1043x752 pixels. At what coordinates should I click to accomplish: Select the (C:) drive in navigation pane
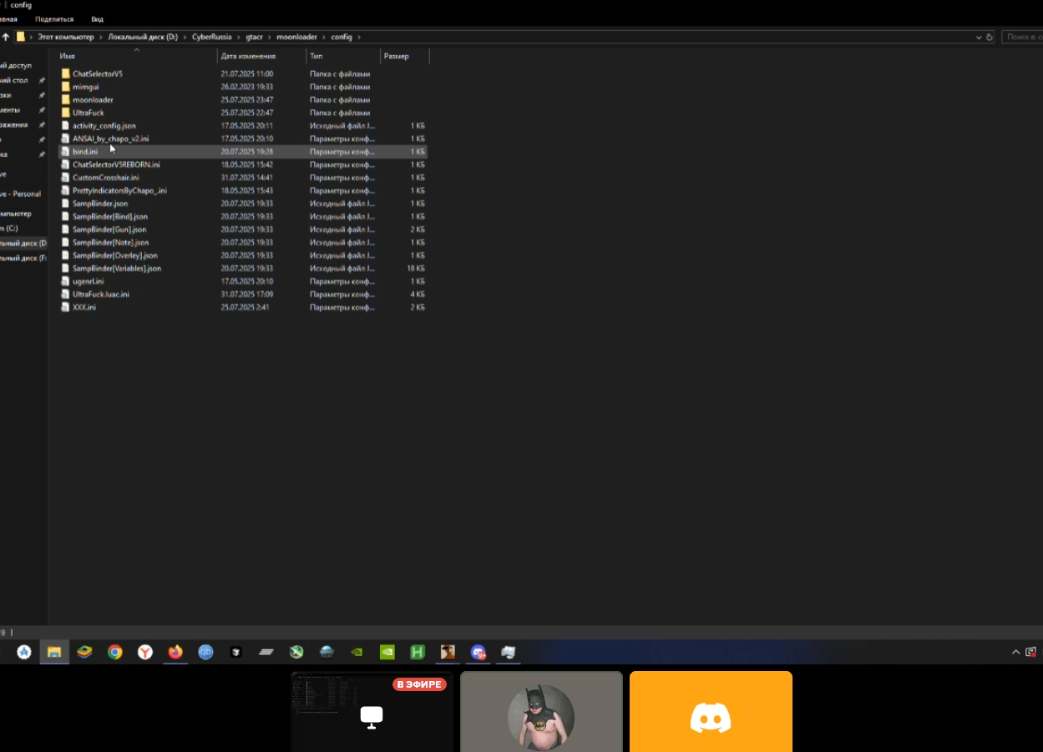[x=10, y=228]
